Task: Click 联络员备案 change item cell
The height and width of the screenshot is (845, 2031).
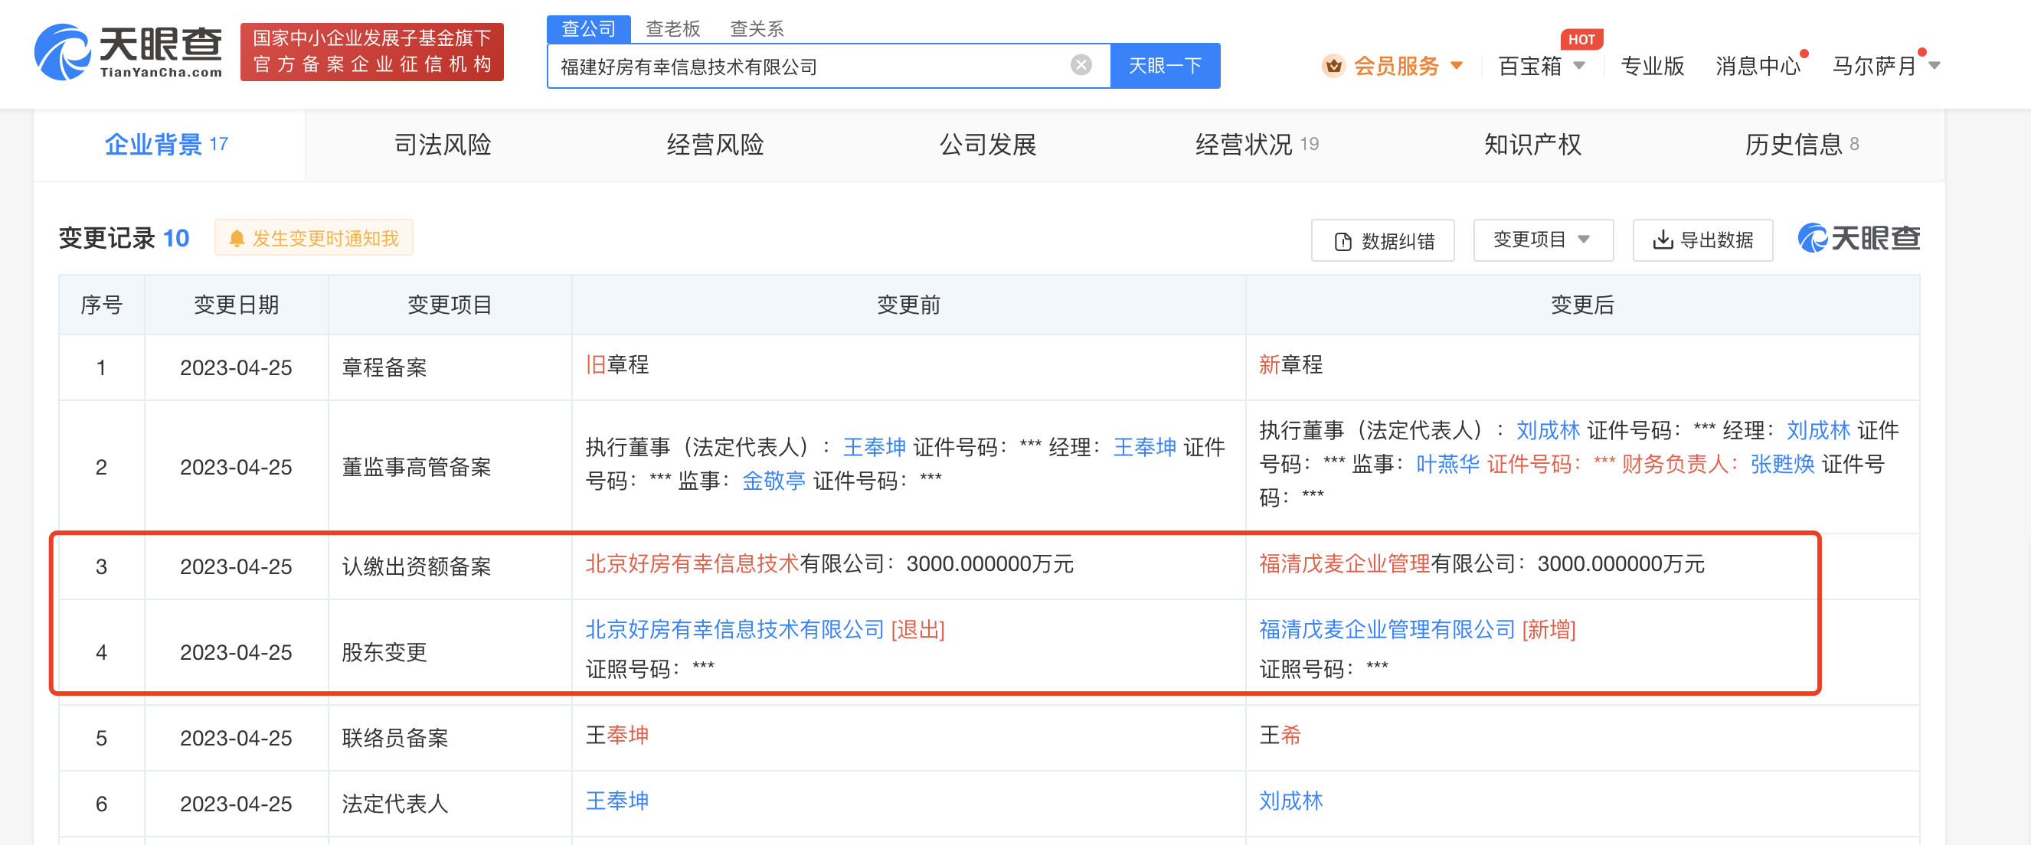Action: (x=450, y=738)
